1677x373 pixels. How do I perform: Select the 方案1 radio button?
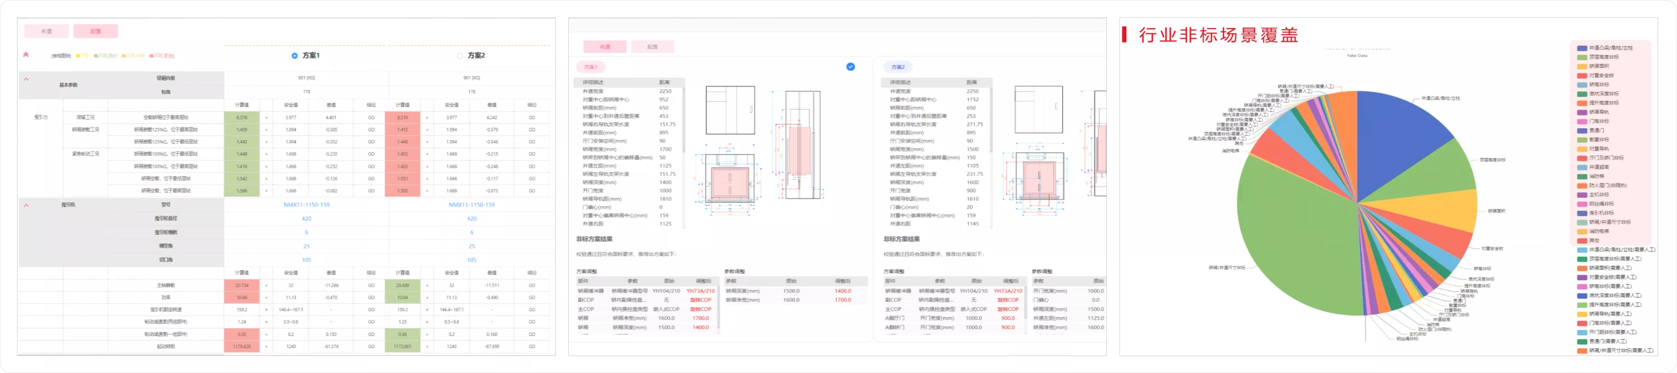click(294, 56)
